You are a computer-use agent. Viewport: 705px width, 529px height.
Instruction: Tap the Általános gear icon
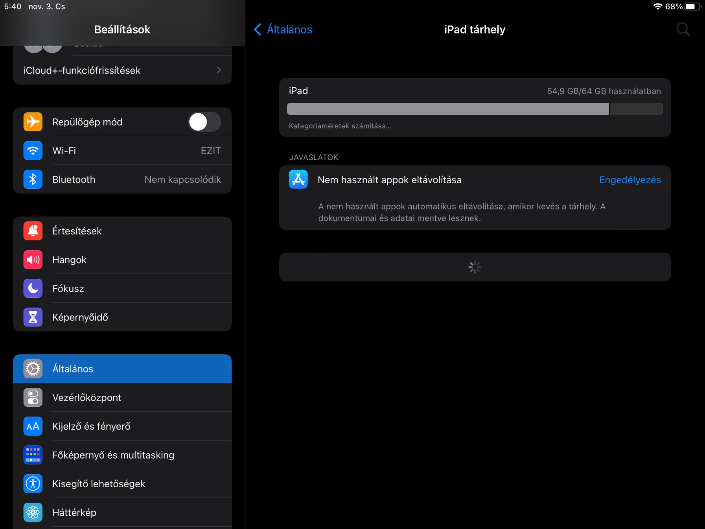(x=33, y=369)
